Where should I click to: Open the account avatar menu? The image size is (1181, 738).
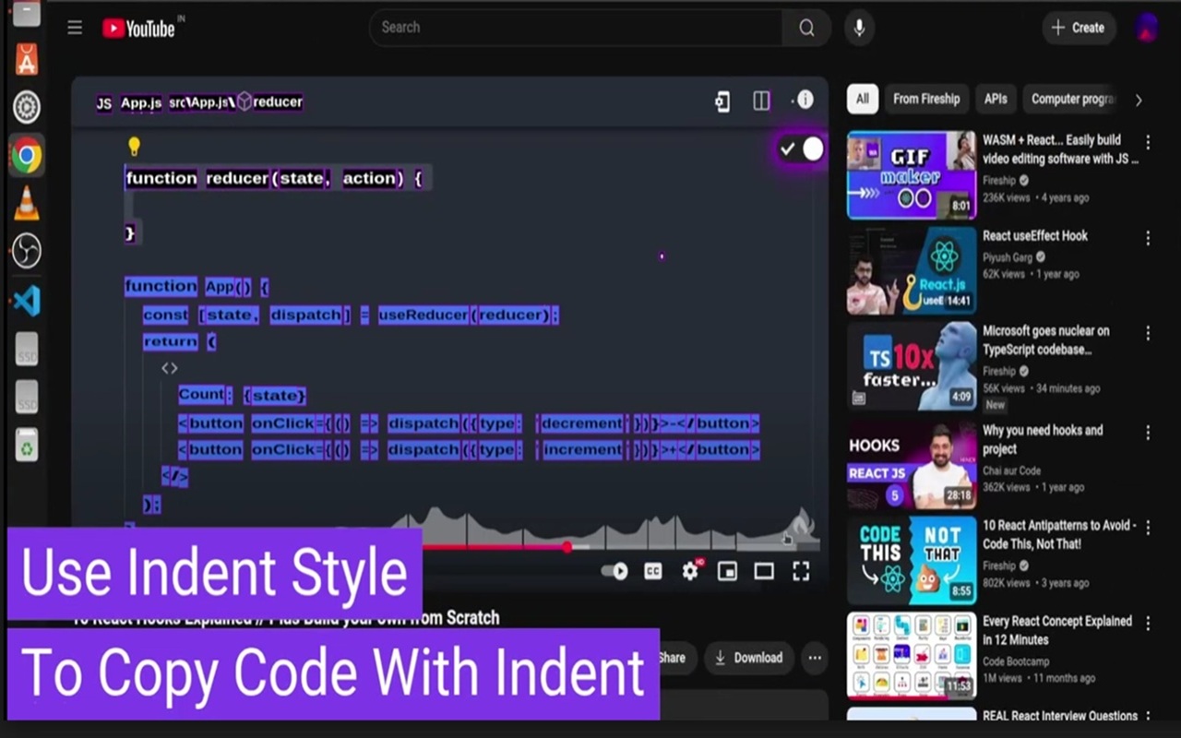click(1147, 28)
